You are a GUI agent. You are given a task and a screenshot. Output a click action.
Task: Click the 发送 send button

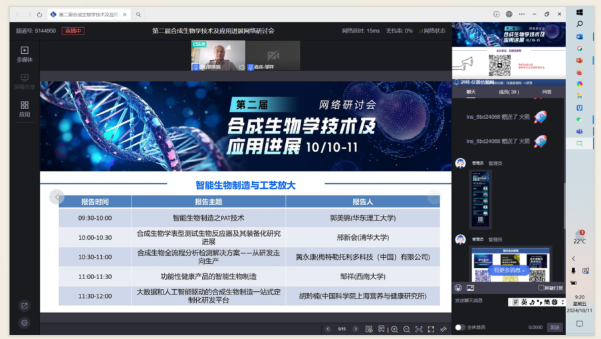(x=554, y=327)
